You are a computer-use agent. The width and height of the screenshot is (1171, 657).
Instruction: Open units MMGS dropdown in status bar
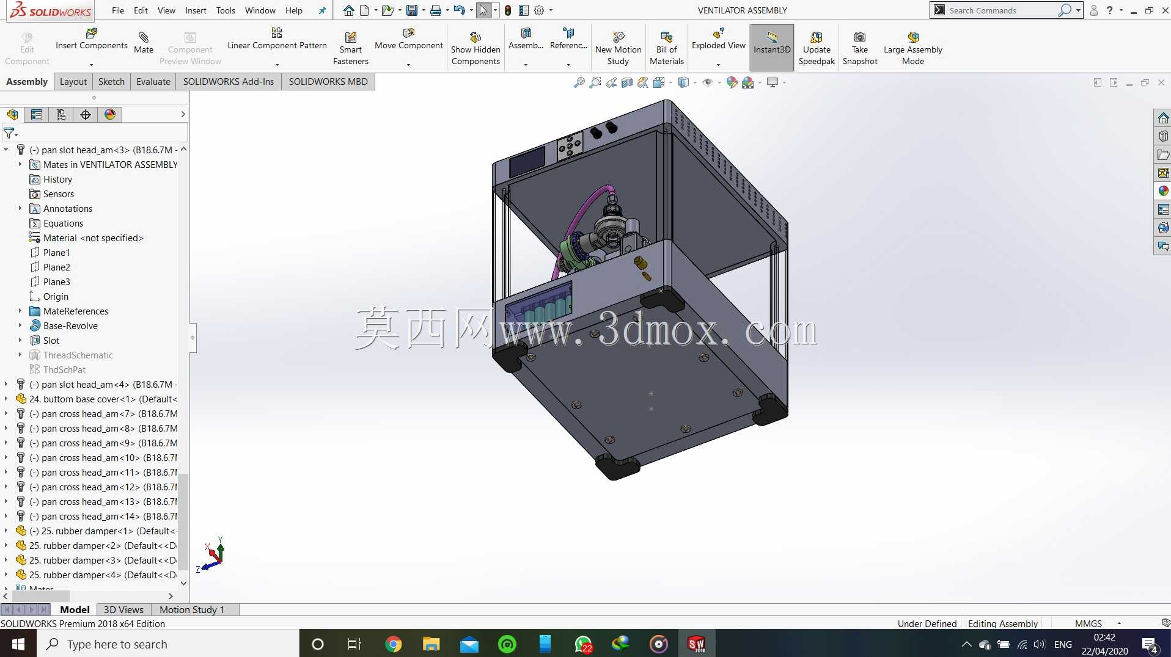pos(1119,623)
